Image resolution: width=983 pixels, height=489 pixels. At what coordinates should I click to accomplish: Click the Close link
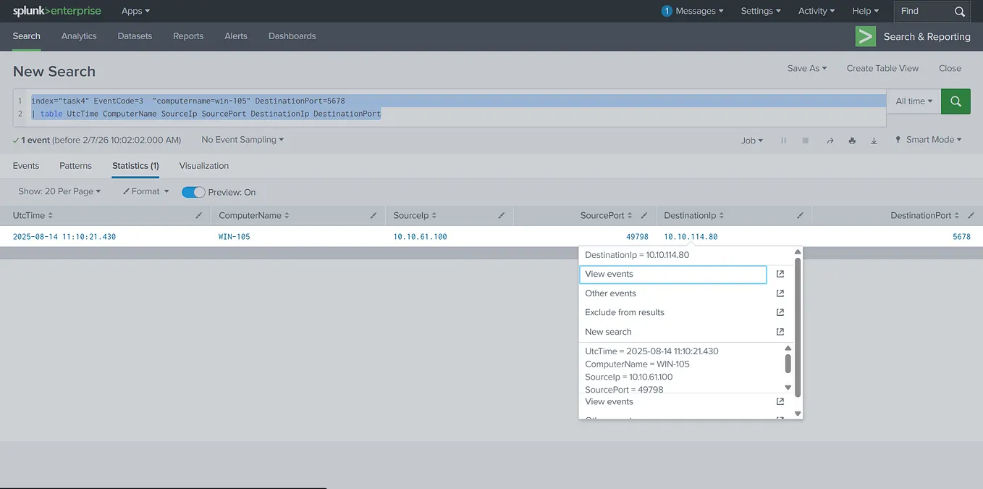click(950, 68)
